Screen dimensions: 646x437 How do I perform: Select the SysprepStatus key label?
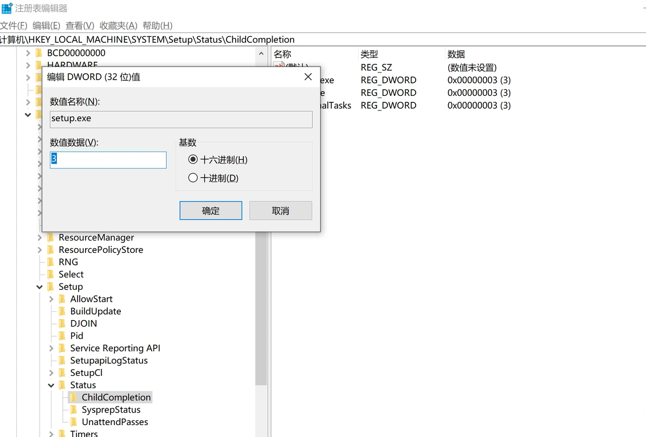[x=111, y=409]
